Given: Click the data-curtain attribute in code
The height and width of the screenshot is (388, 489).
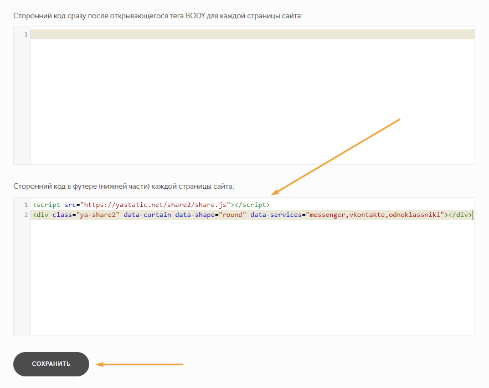Looking at the screenshot, I should (x=147, y=215).
